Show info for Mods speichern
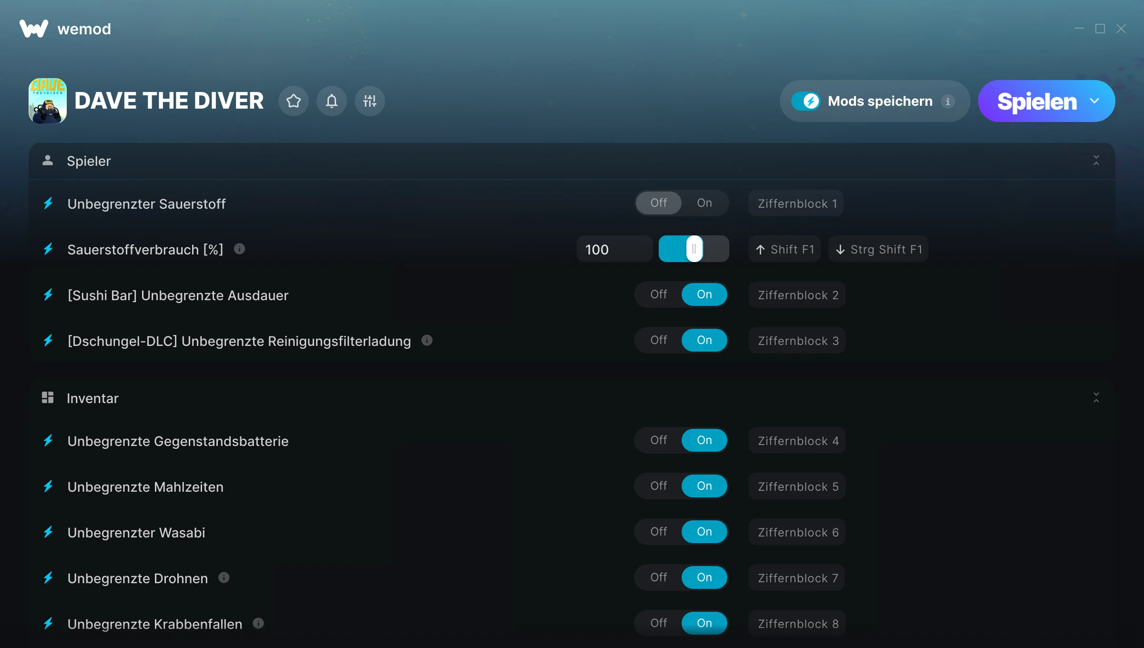The image size is (1144, 648). 948,101
